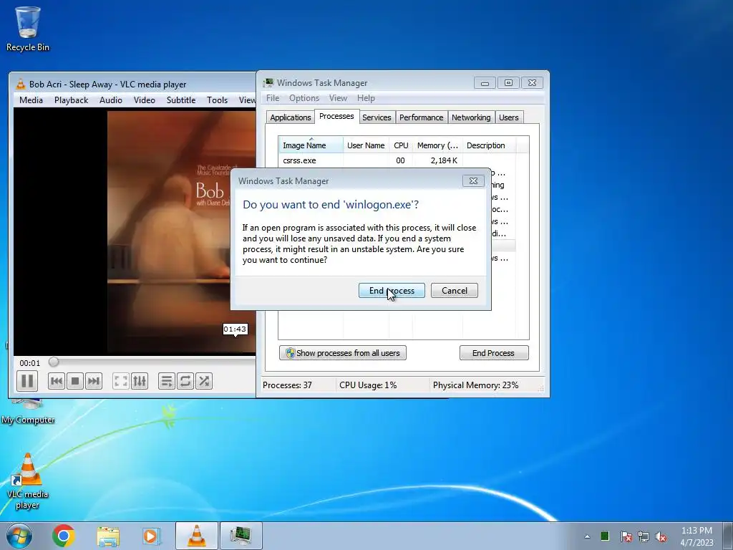Screen dimensions: 733x550
Task: Click the VLC video album art area
Action: coord(181,231)
